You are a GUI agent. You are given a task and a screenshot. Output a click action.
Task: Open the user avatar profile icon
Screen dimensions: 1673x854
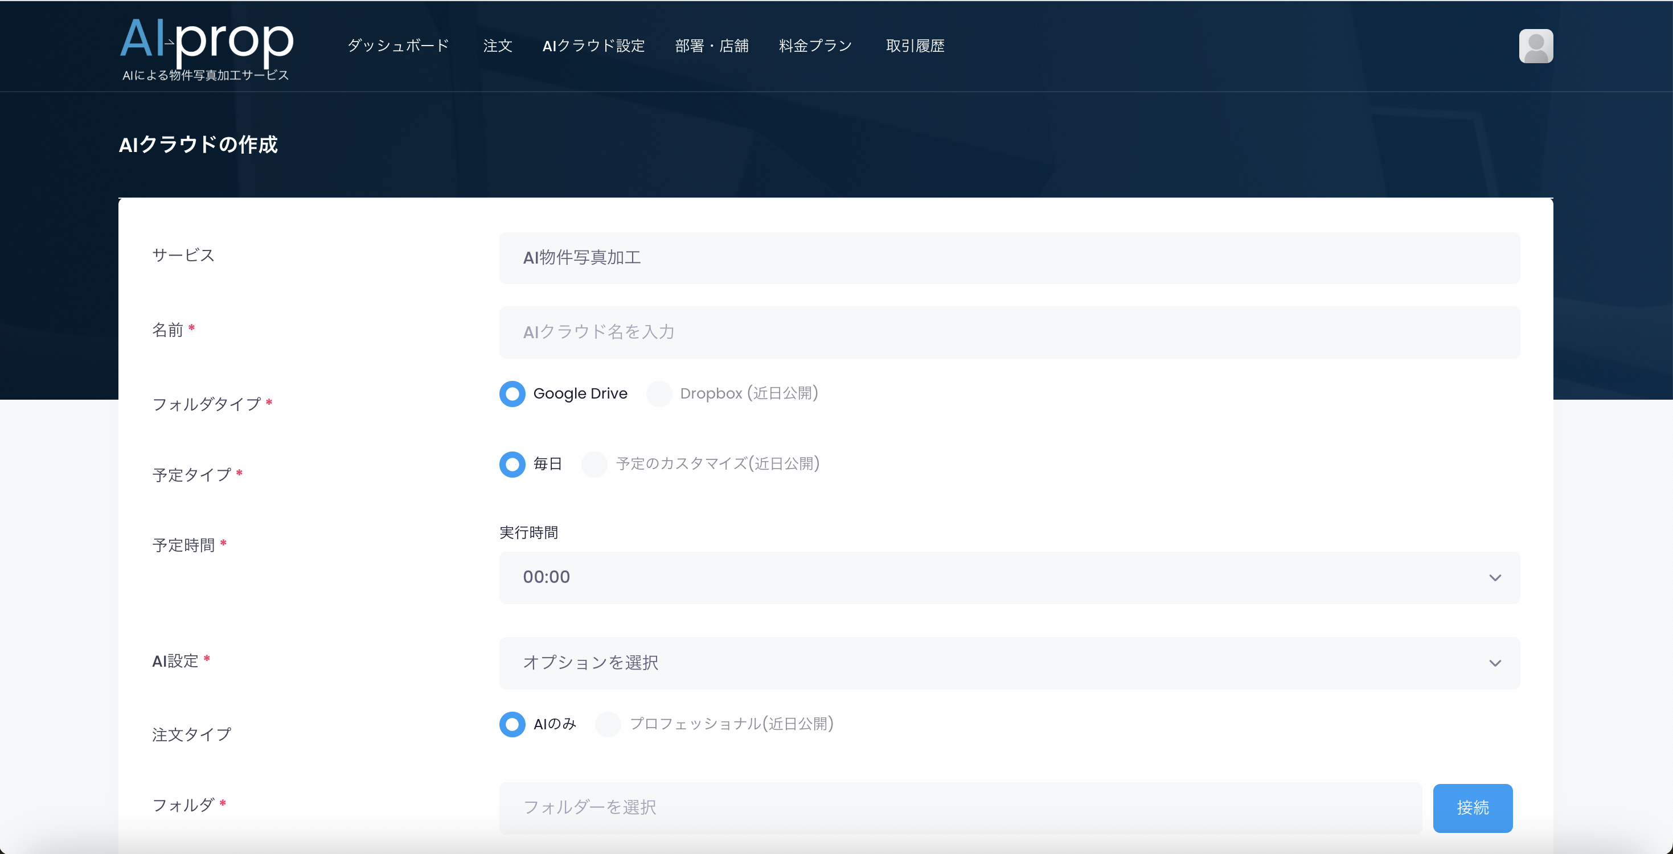pyautogui.click(x=1535, y=46)
